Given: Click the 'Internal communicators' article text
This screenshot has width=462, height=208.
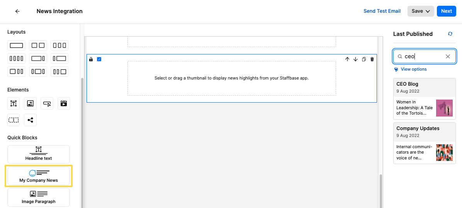Looking at the screenshot, I should click(414, 152).
